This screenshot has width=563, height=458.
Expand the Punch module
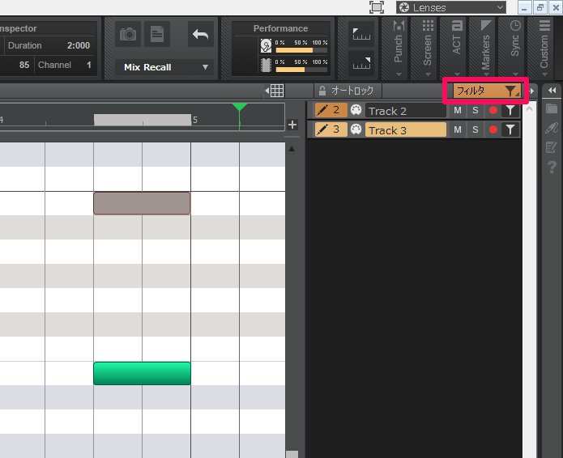tap(399, 74)
